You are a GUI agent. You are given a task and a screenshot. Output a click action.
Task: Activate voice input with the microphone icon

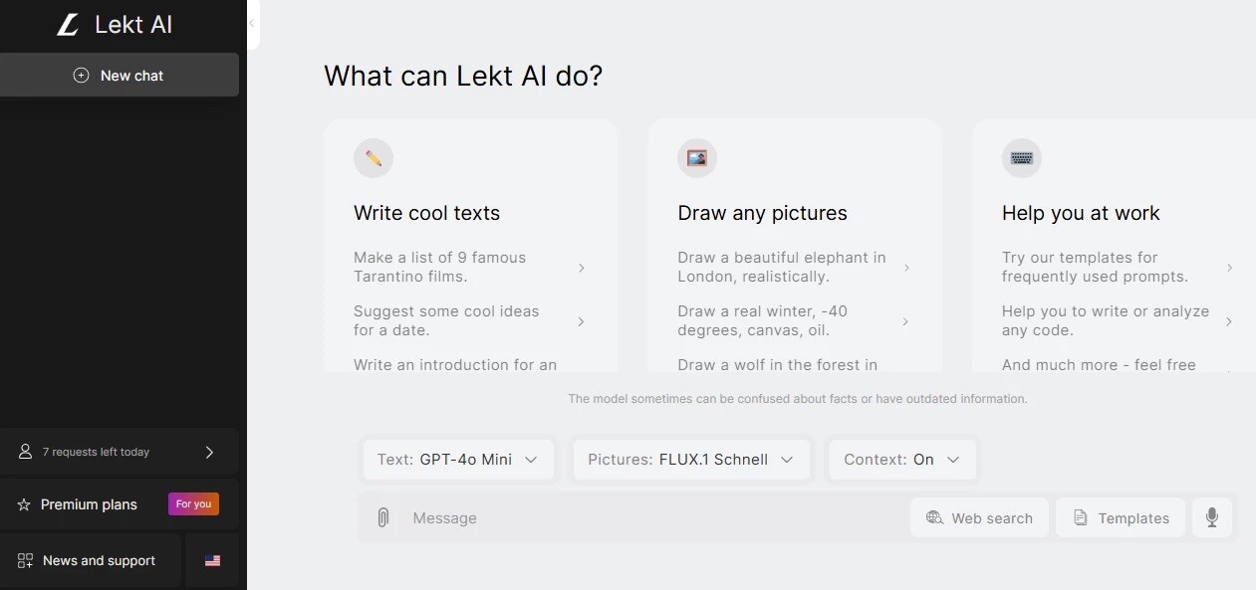(1212, 517)
